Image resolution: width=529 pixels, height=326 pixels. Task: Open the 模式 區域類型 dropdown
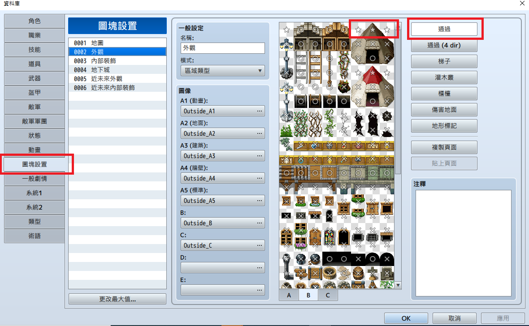pos(223,71)
